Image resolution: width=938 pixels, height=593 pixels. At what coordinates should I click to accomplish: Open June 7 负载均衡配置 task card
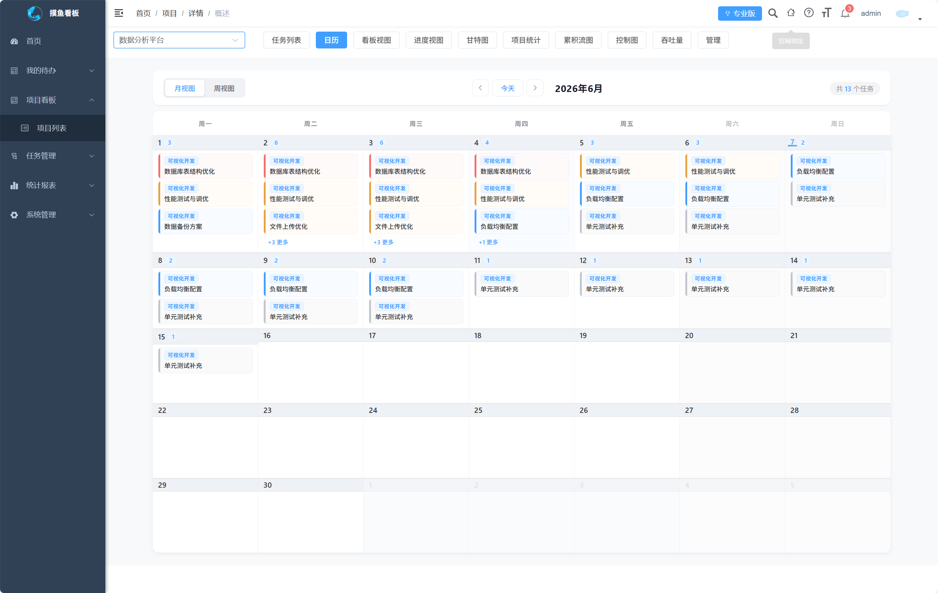(x=838, y=166)
